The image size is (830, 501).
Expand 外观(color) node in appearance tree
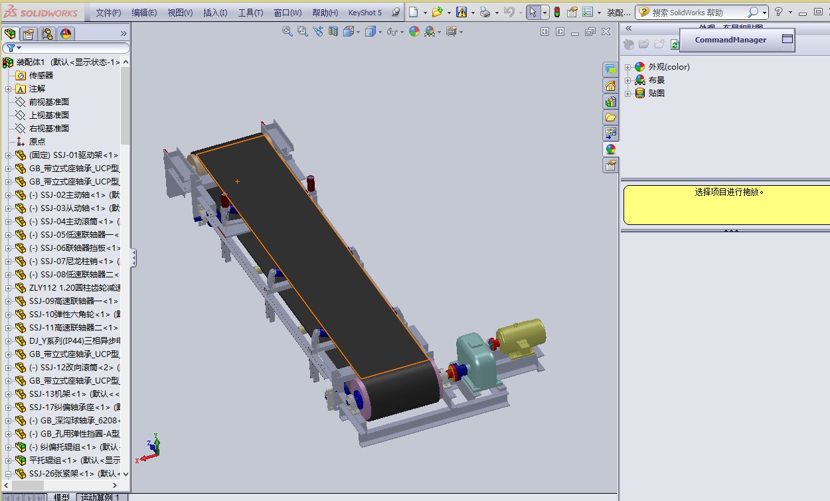click(628, 66)
